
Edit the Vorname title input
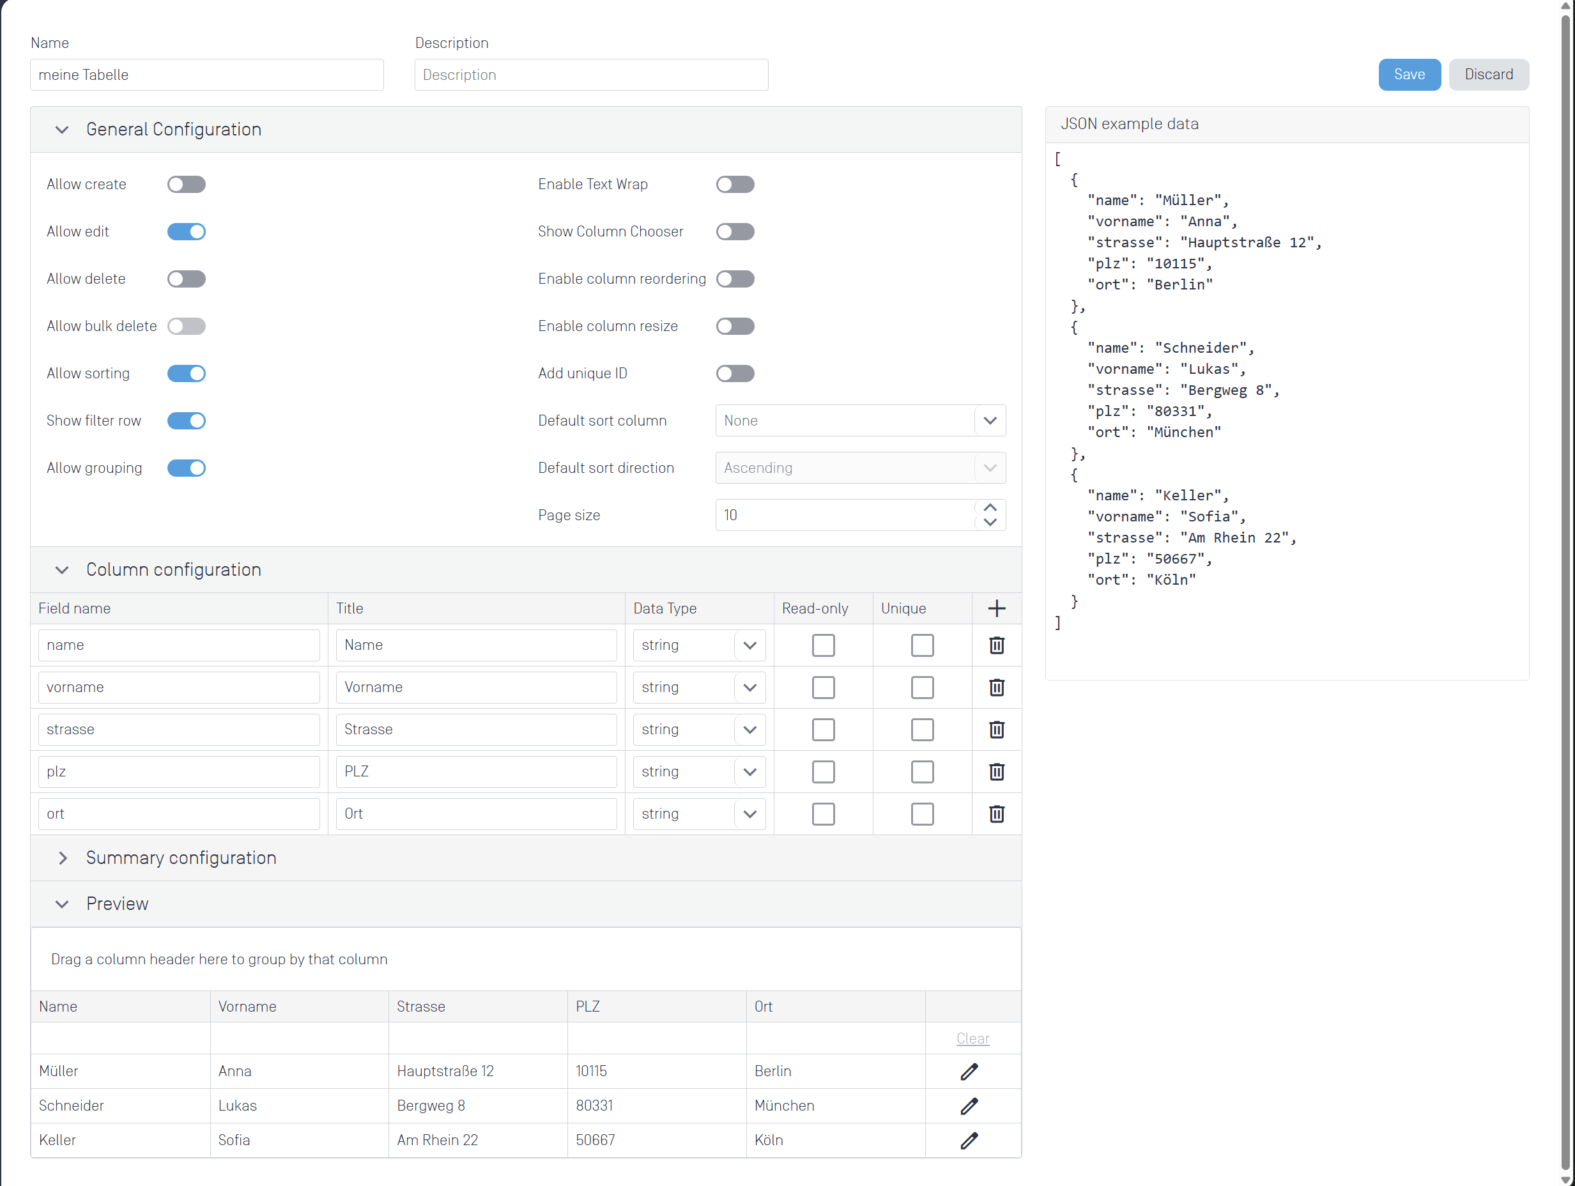475,687
